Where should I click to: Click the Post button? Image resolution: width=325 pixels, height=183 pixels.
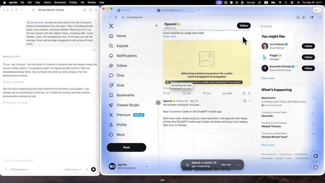point(126,147)
